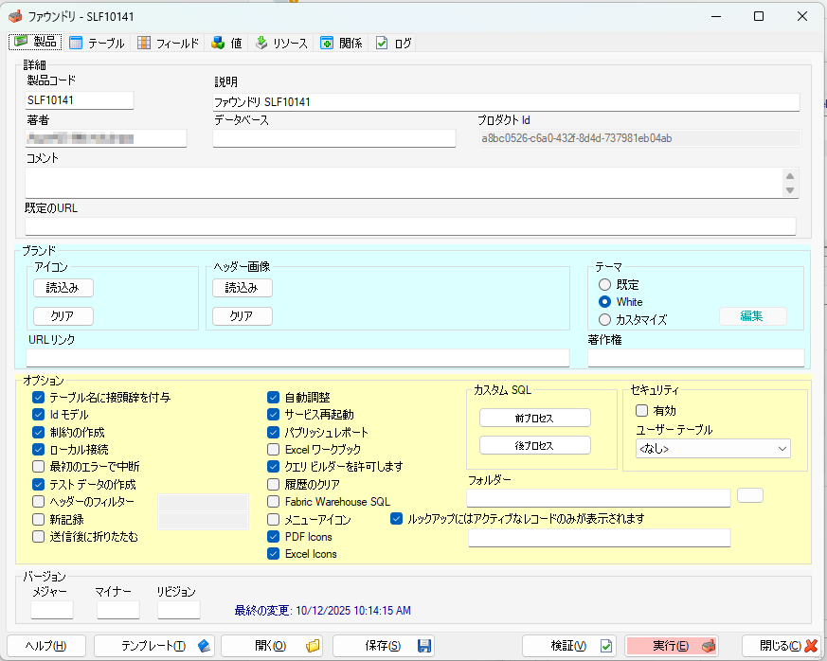Click the folder icon on 開く button
This screenshot has width=827, height=661.
click(x=313, y=646)
